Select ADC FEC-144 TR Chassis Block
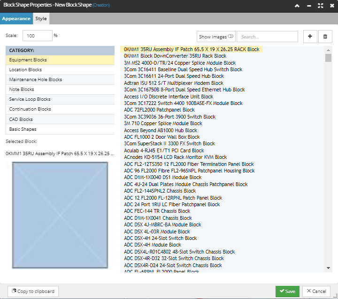The width and height of the screenshot is (338, 299). (157, 211)
